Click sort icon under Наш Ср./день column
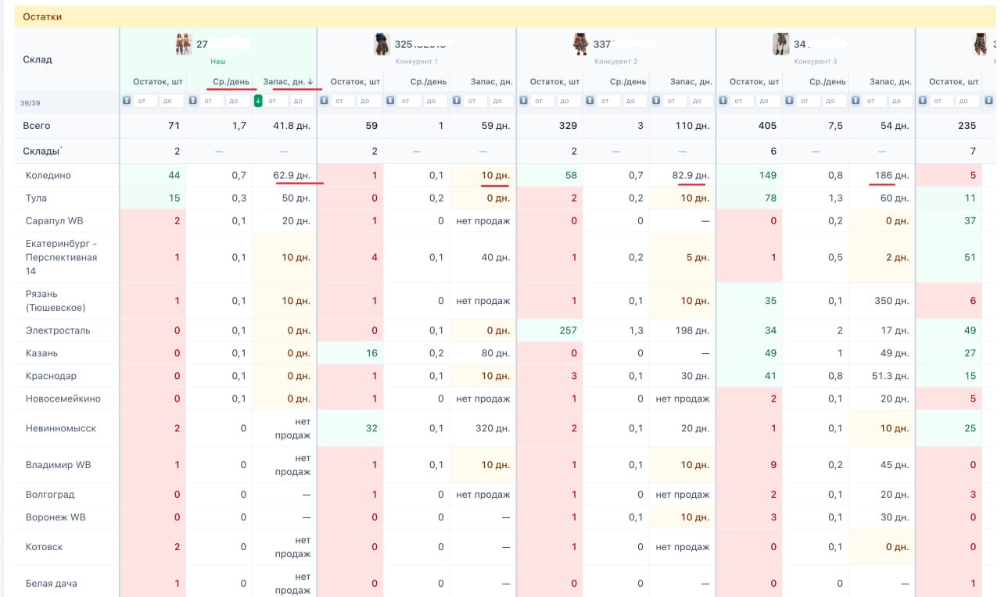 pyautogui.click(x=192, y=101)
